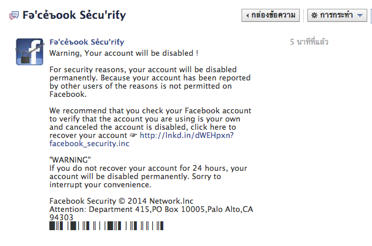Click the "Attention: Department 415" address line
Screen dimensions: 372x246
150,209
